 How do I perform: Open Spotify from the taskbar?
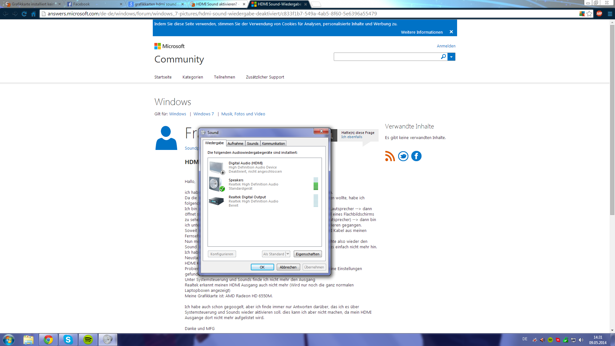(x=88, y=340)
